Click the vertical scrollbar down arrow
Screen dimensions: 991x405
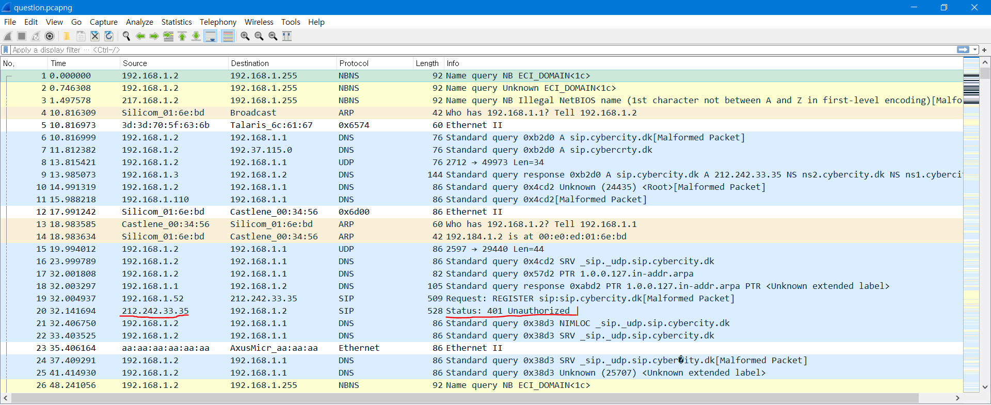tap(985, 387)
